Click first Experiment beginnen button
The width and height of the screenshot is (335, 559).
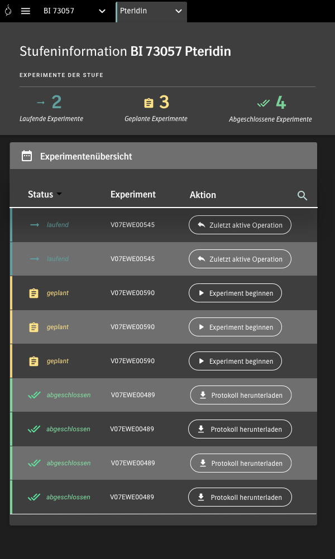click(x=235, y=293)
